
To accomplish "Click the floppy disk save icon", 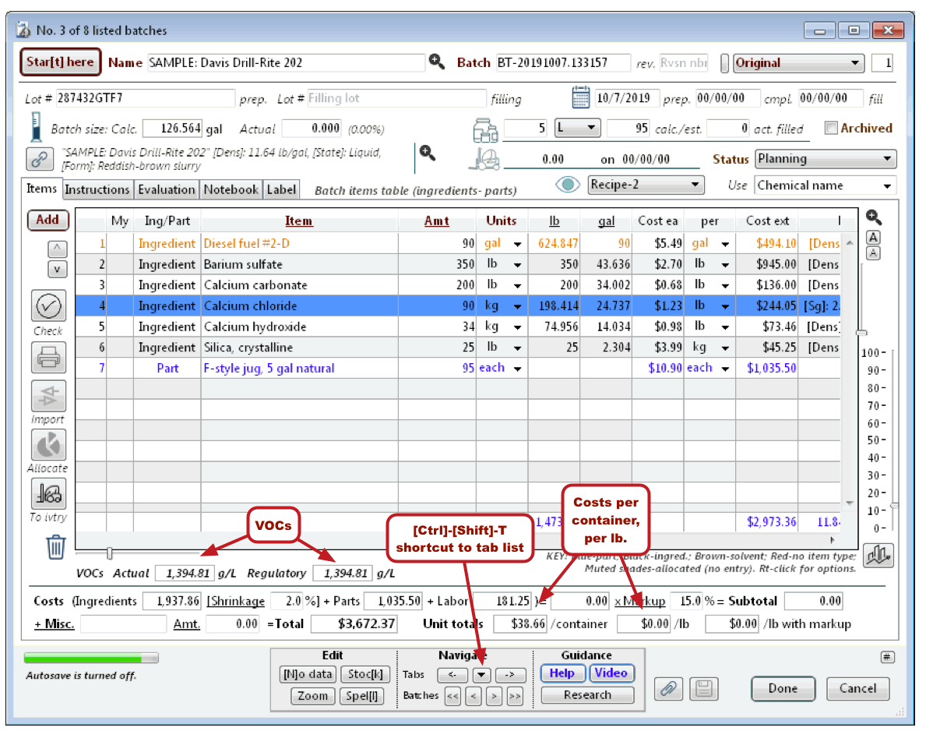I will (x=704, y=688).
